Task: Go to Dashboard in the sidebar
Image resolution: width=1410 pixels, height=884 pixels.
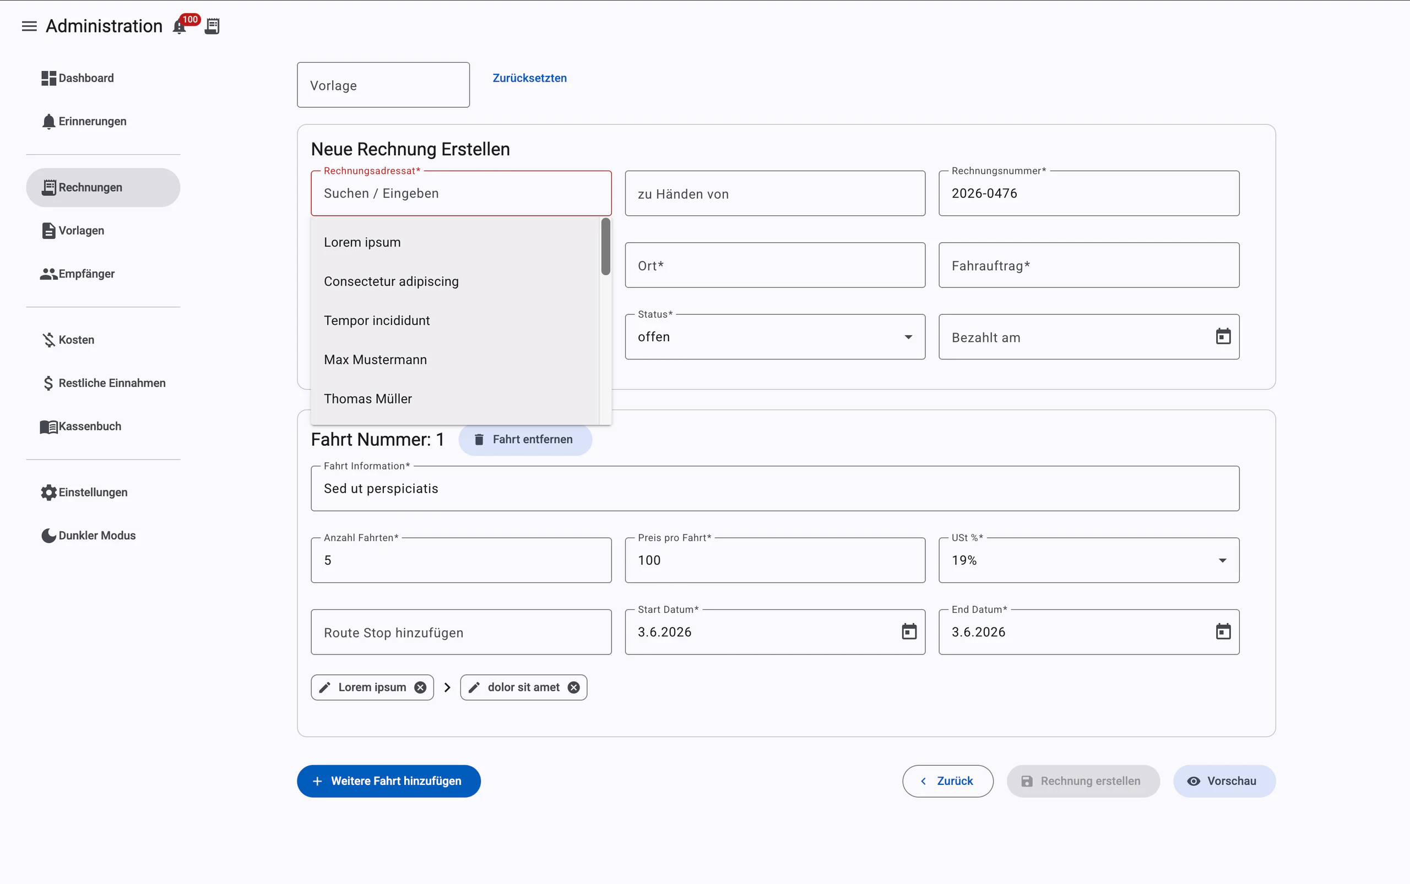Action: [103, 78]
